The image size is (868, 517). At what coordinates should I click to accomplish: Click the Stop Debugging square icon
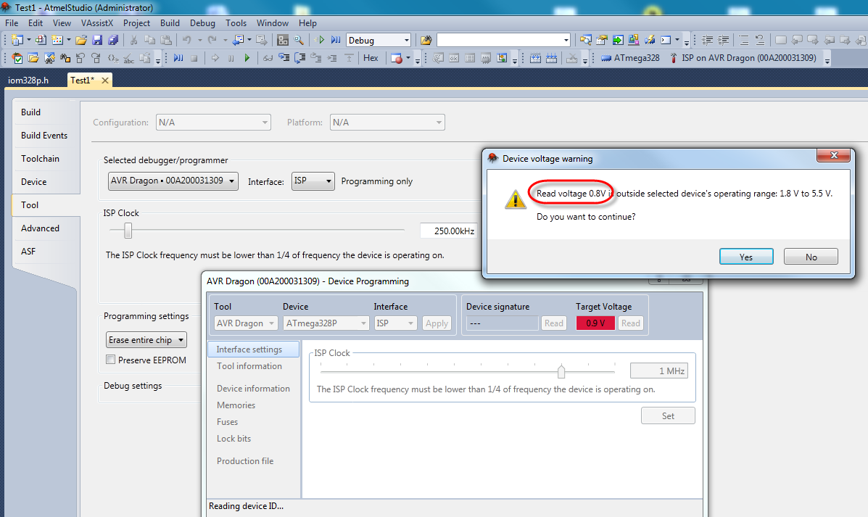(x=194, y=57)
